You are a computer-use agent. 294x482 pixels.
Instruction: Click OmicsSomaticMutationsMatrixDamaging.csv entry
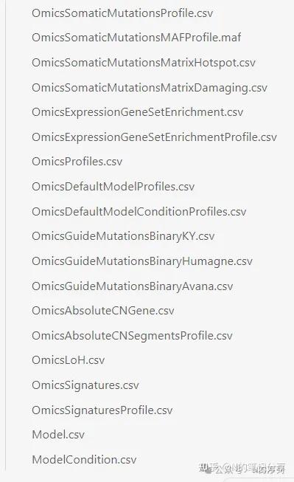[150, 88]
